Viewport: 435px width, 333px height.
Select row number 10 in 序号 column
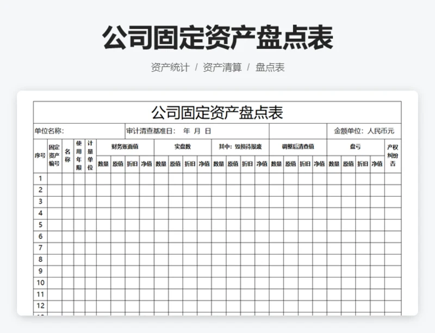pos(40,283)
